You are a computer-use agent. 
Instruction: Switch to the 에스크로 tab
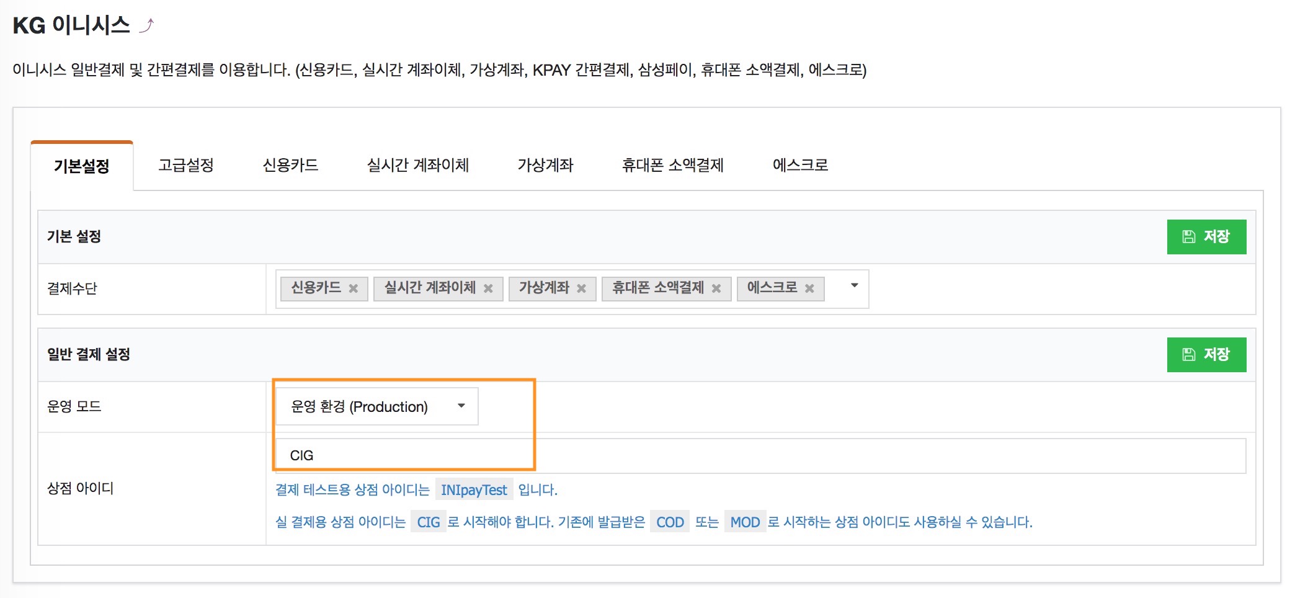[800, 165]
